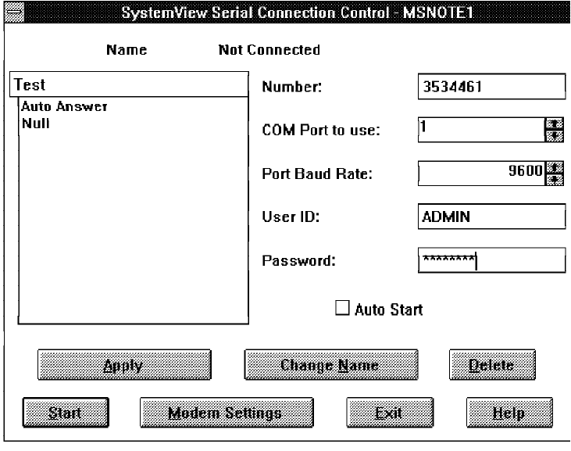Increase the COM Port value with up arrow
Viewport: 571px width, 451px height.
click(555, 123)
